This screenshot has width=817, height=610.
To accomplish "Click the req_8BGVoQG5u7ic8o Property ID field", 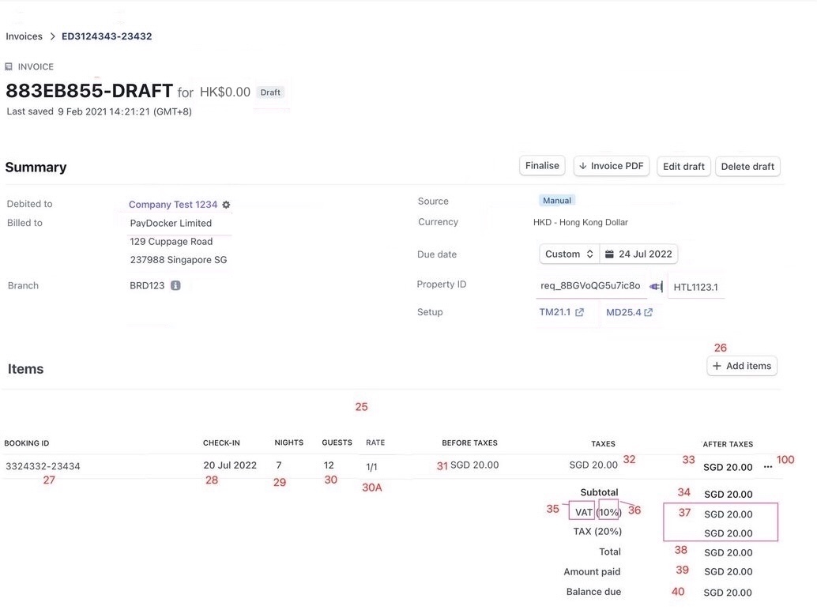I will pyautogui.click(x=590, y=286).
